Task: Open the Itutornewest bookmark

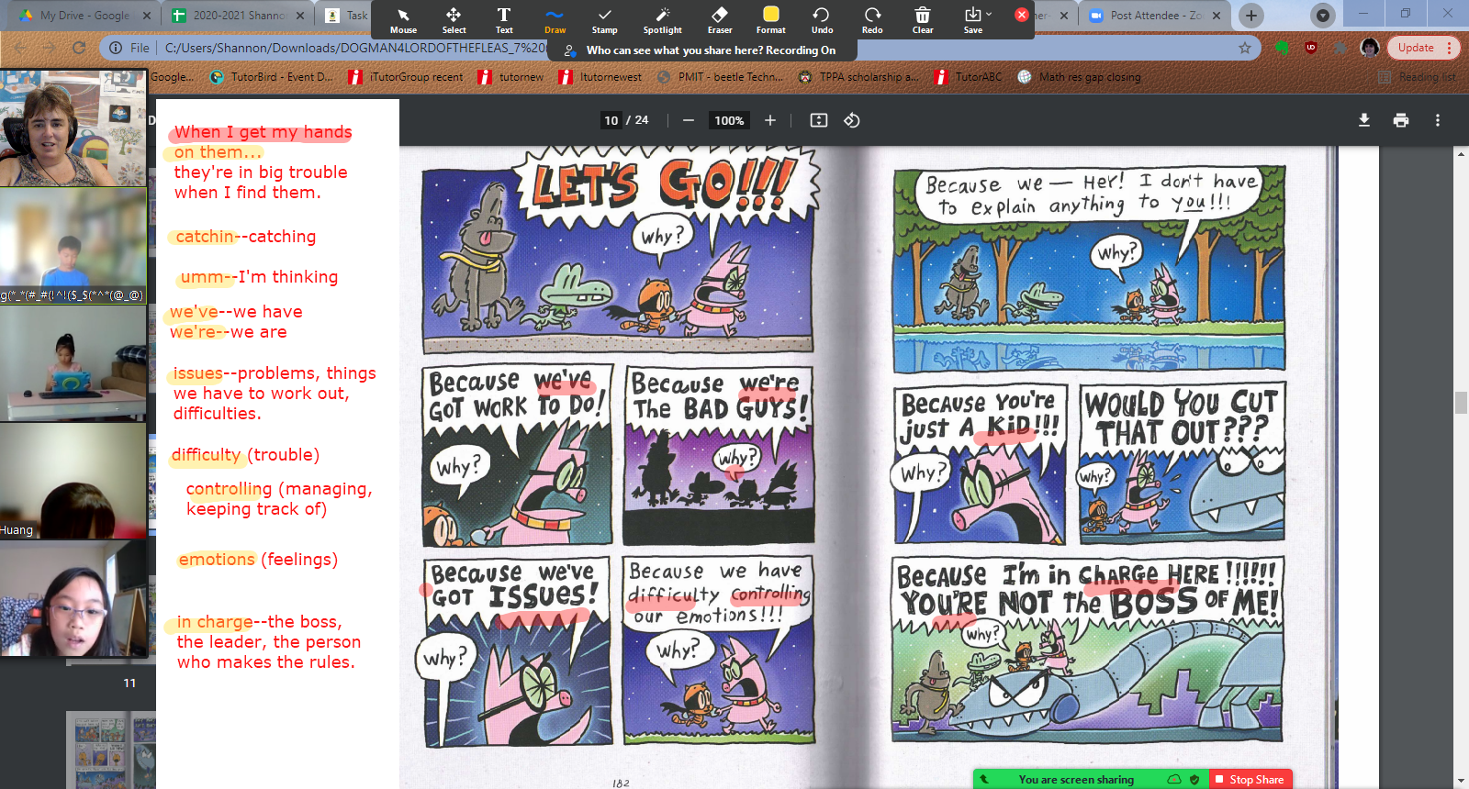Action: 600,77
